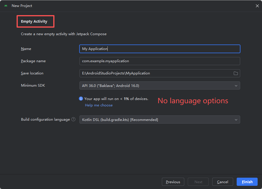This screenshot has width=262, height=189.
Task: Click the Finish button to create project
Action: click(x=247, y=181)
